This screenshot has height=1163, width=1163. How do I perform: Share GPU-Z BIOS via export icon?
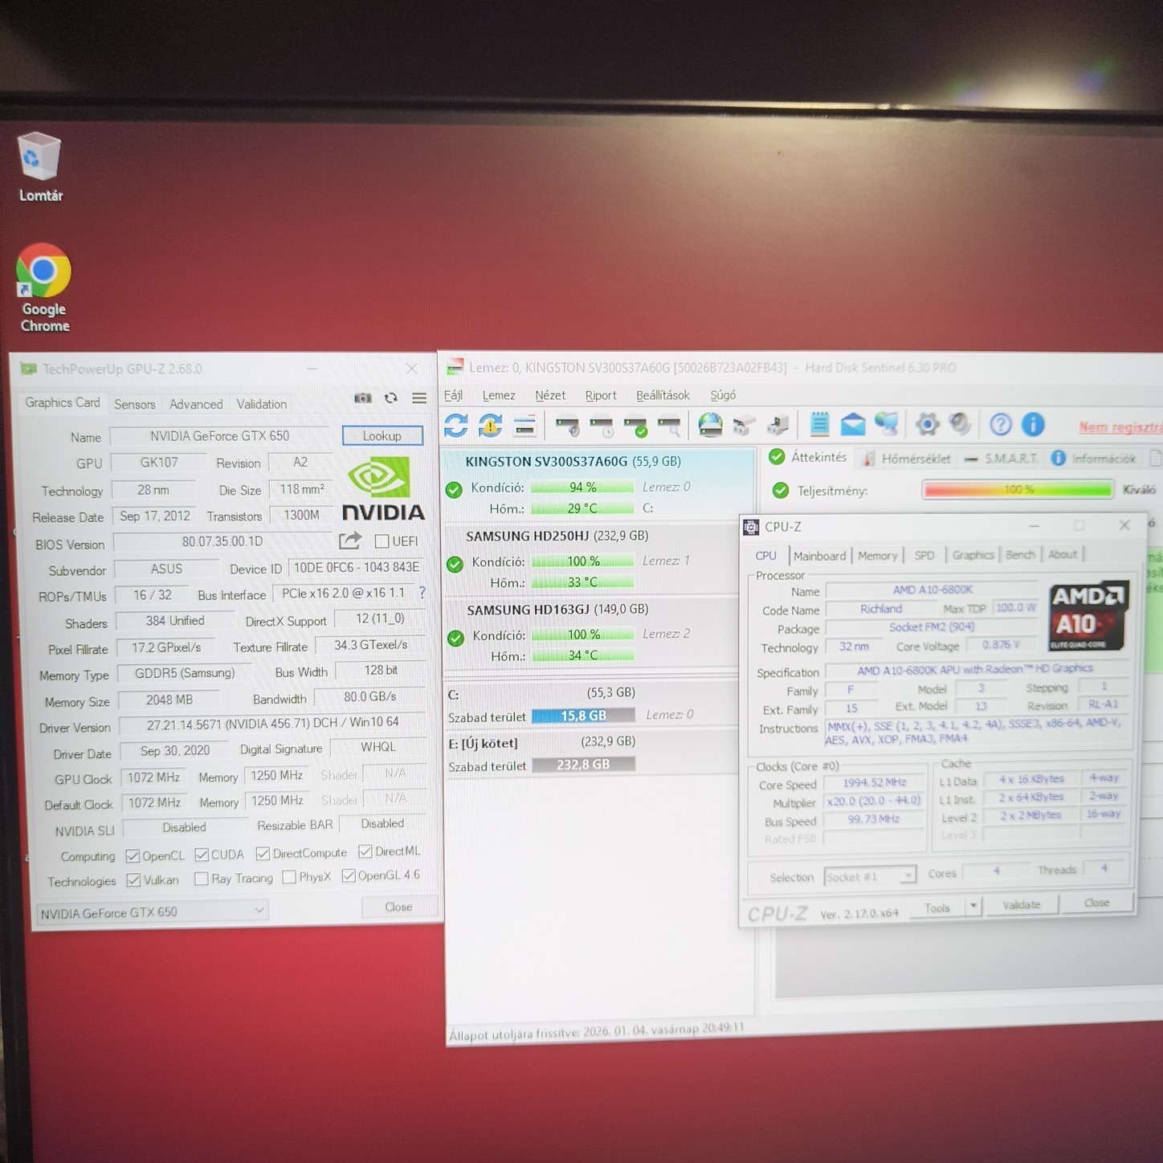350,541
